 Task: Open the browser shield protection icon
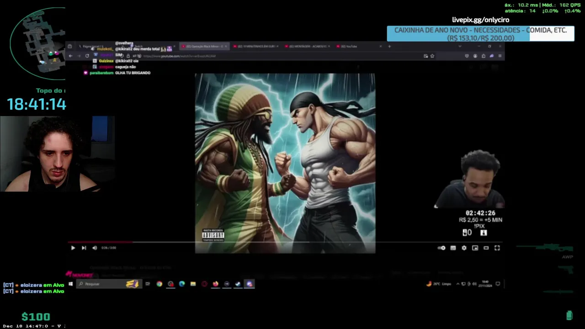pyautogui.click(x=467, y=56)
